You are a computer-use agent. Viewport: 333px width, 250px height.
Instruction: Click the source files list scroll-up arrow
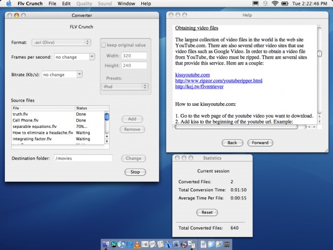click(107, 136)
